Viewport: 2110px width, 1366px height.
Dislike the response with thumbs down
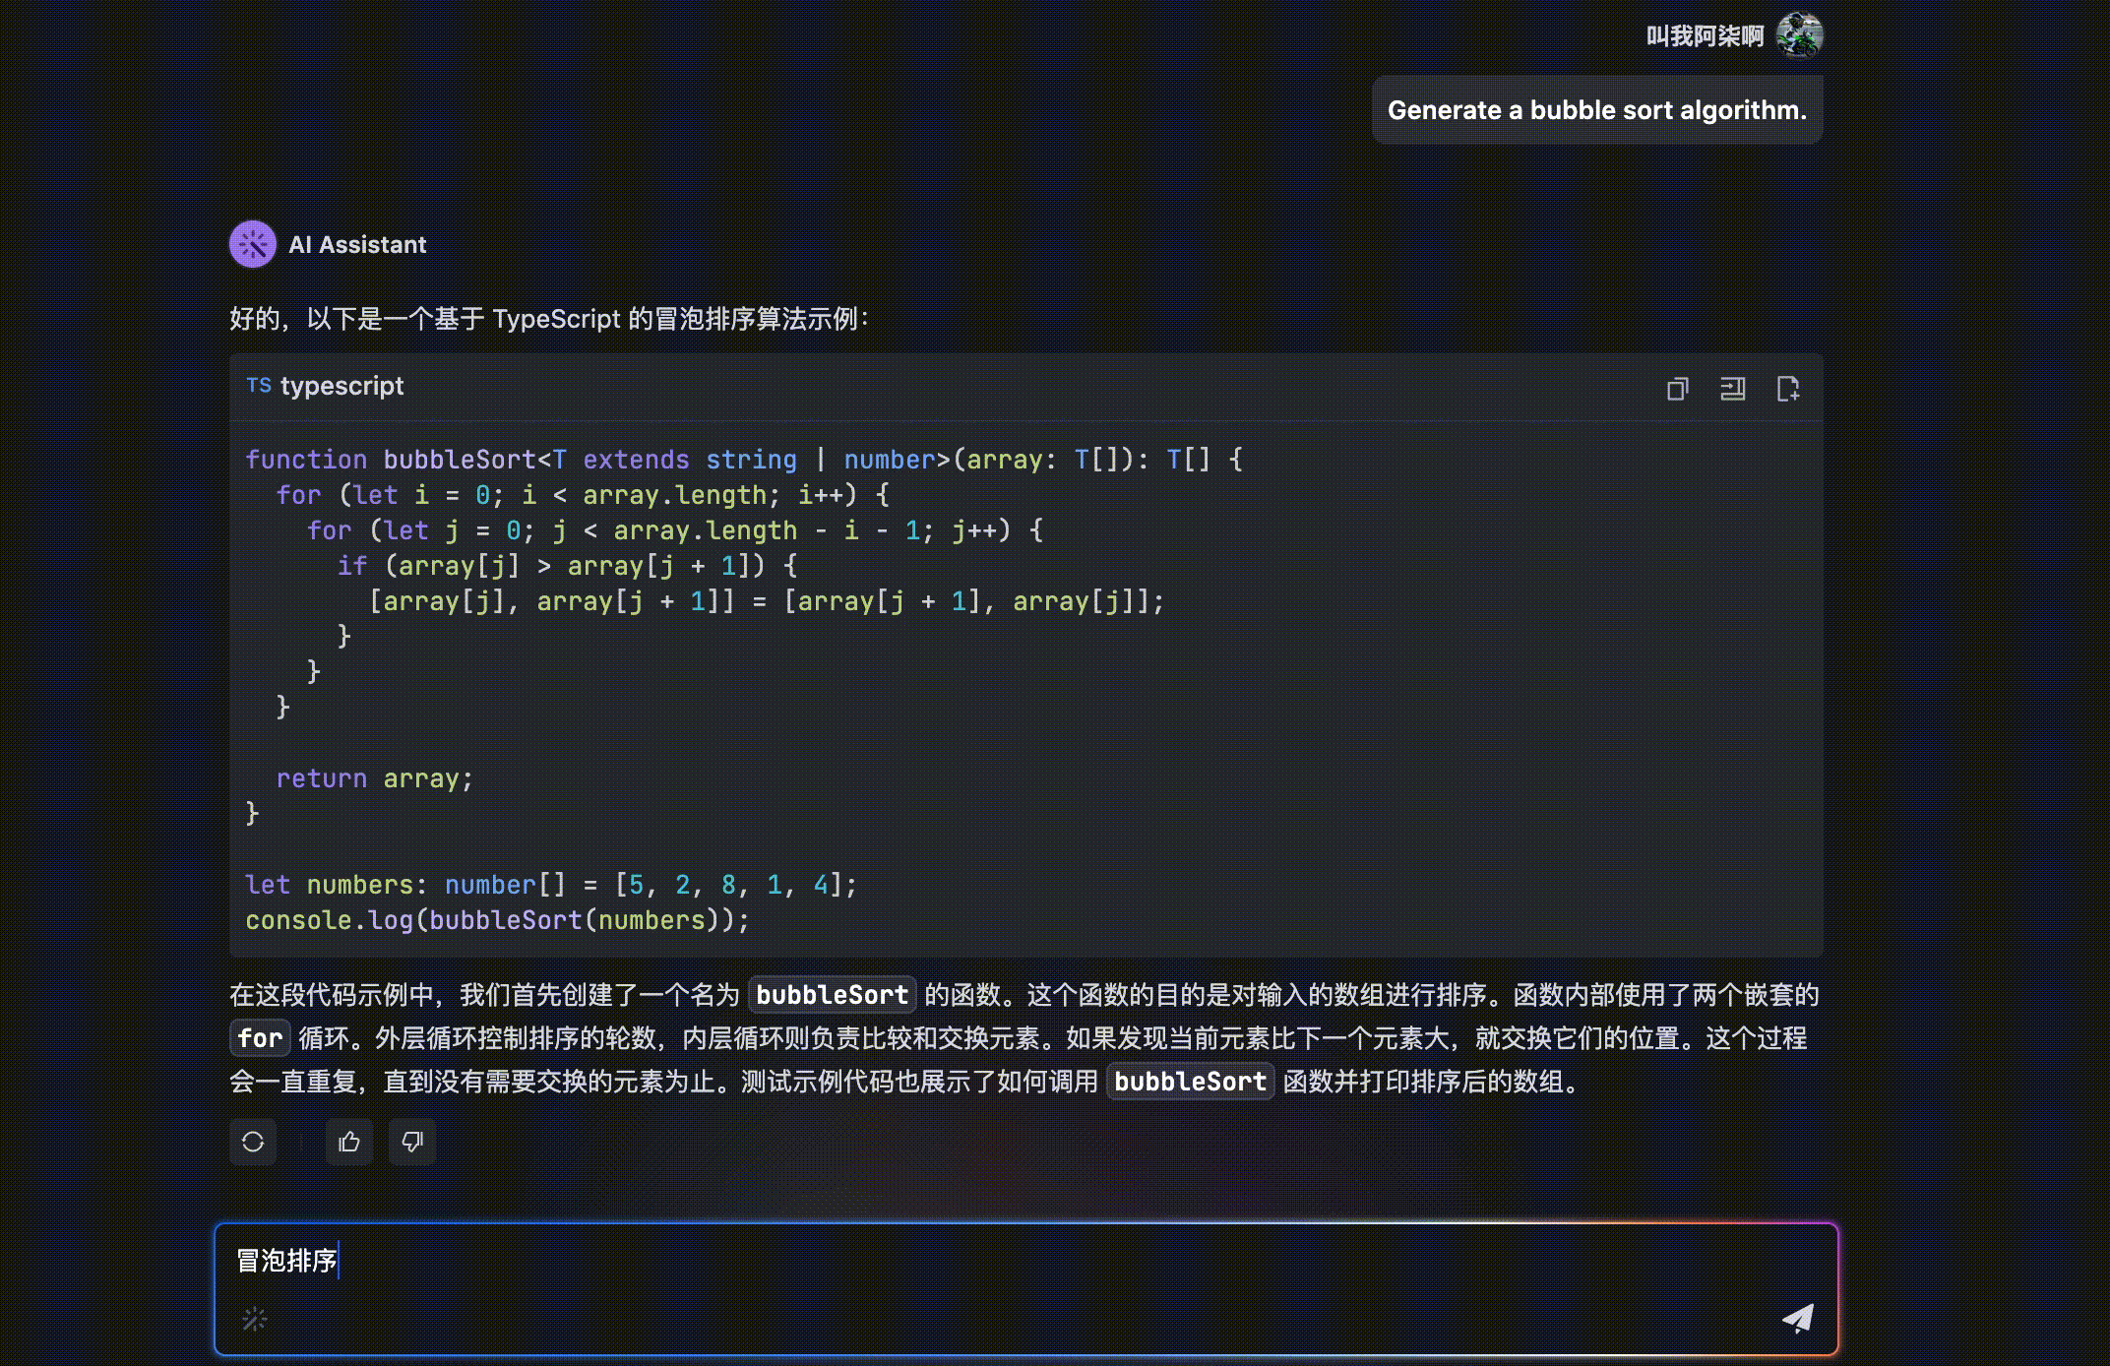[x=412, y=1142]
